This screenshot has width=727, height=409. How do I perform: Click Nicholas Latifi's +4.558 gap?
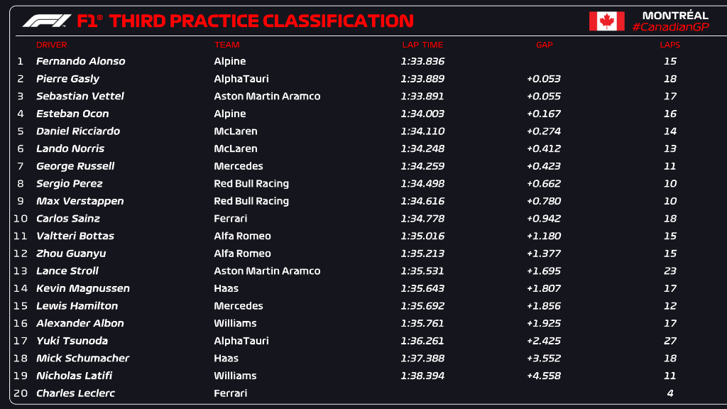[544, 376]
